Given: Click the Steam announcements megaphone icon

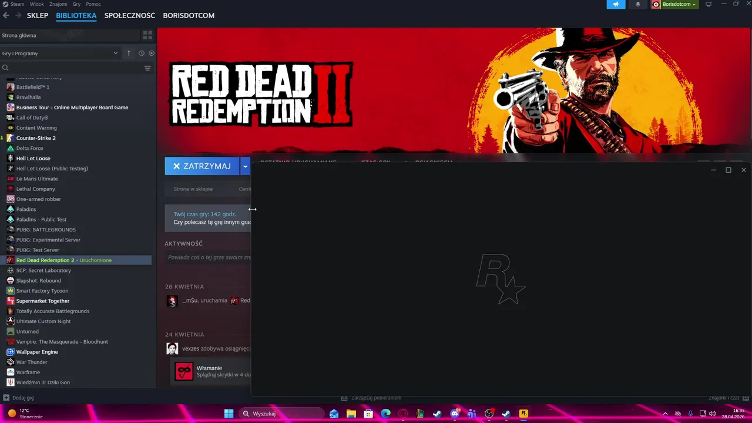Looking at the screenshot, I should pos(616,4).
